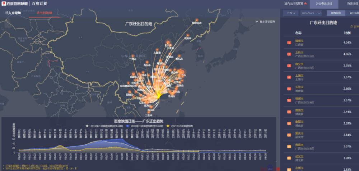Click the Kunming city marker on the map
The image size is (359, 171).
point(130,92)
